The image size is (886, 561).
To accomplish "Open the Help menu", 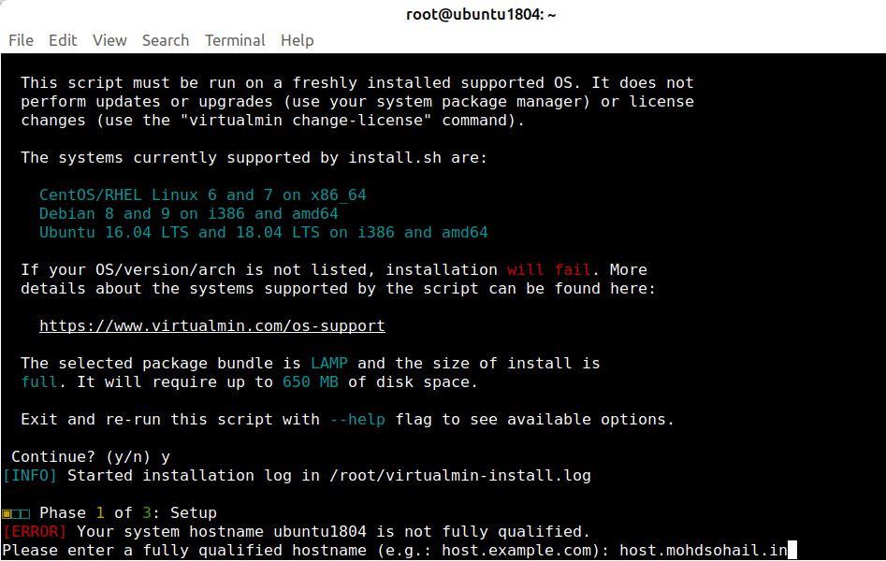I will click(x=297, y=40).
